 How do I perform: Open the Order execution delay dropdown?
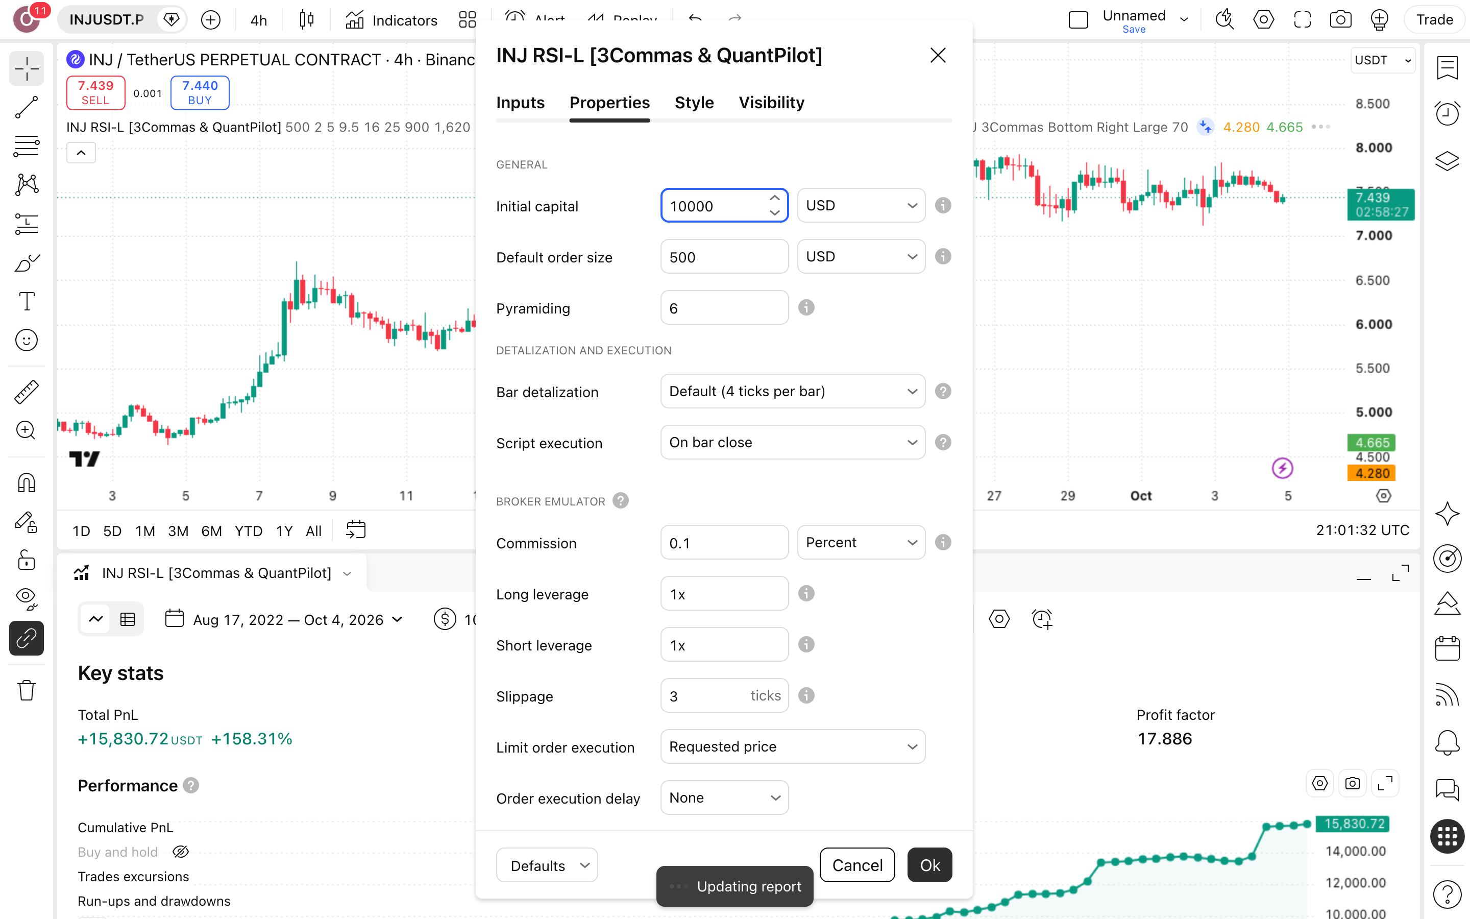click(724, 797)
